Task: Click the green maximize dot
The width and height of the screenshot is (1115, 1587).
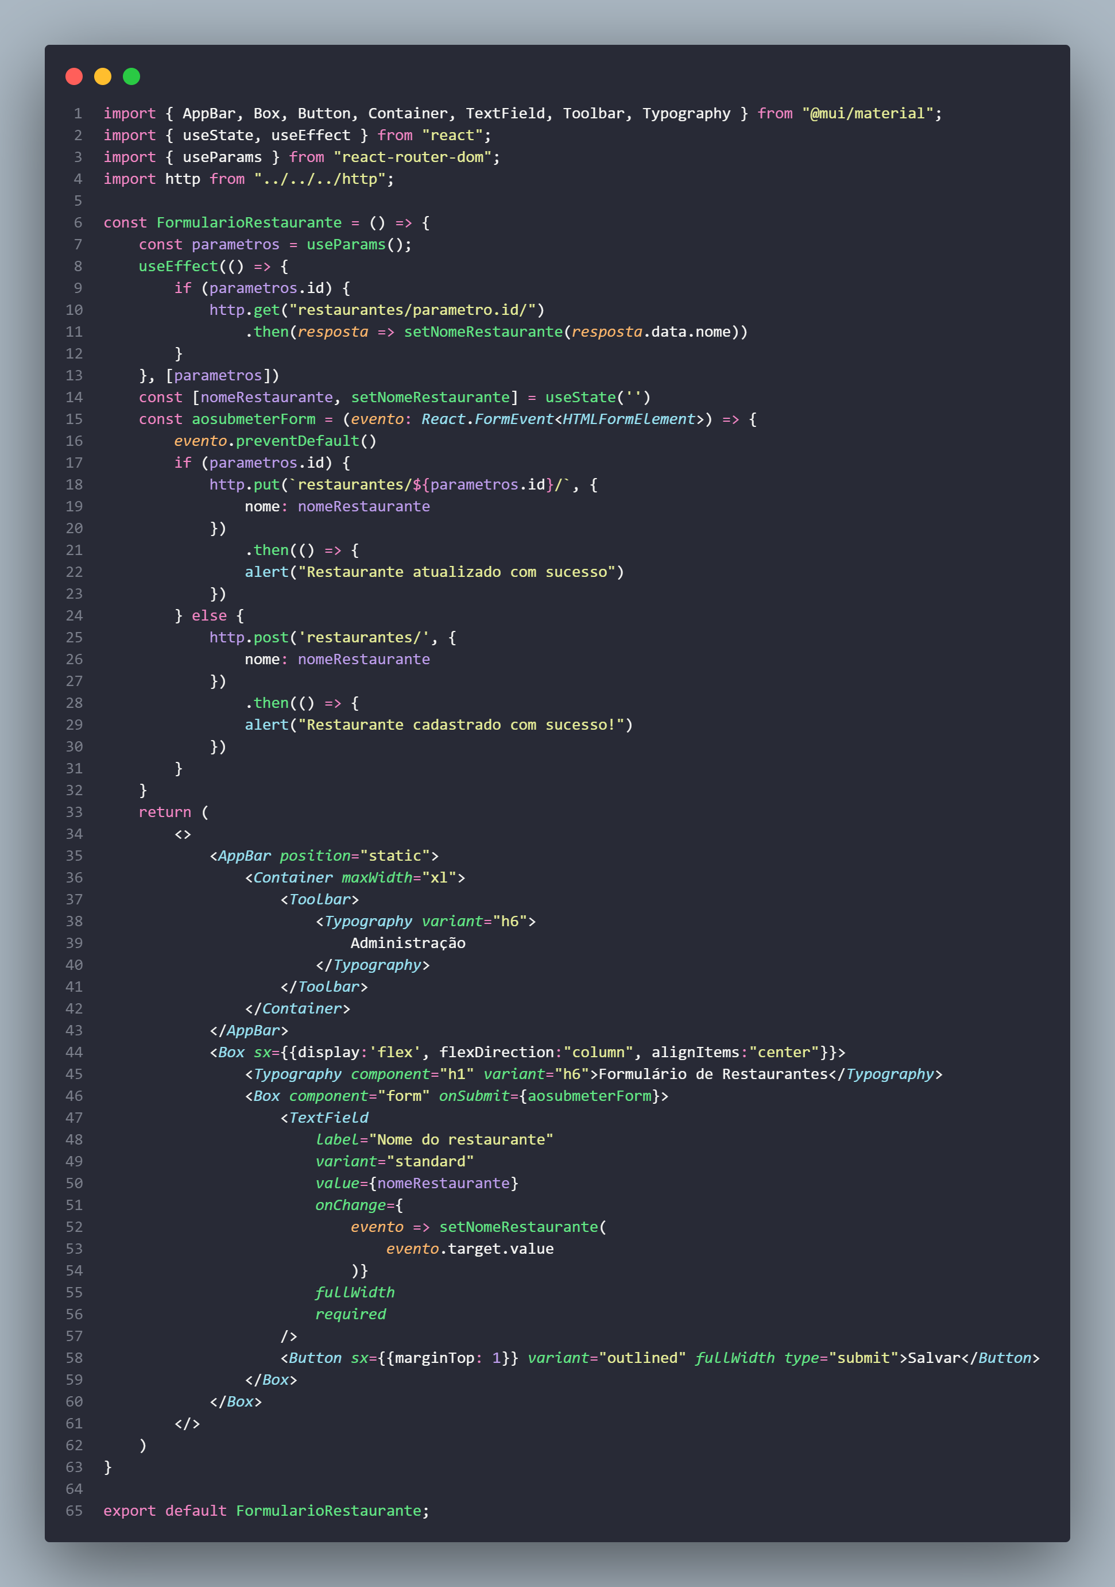Action: tap(131, 76)
